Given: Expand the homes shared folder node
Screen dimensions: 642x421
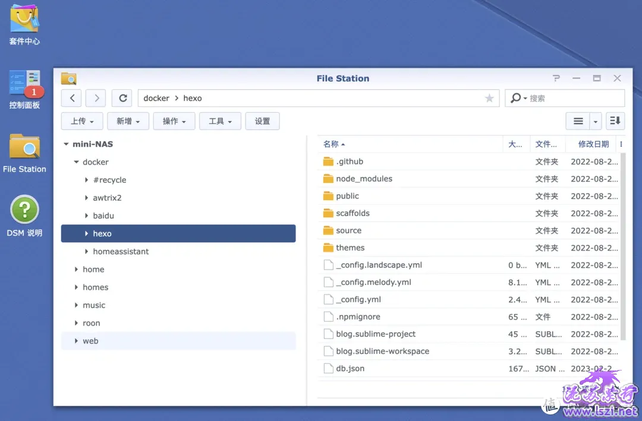Looking at the screenshot, I should [76, 287].
